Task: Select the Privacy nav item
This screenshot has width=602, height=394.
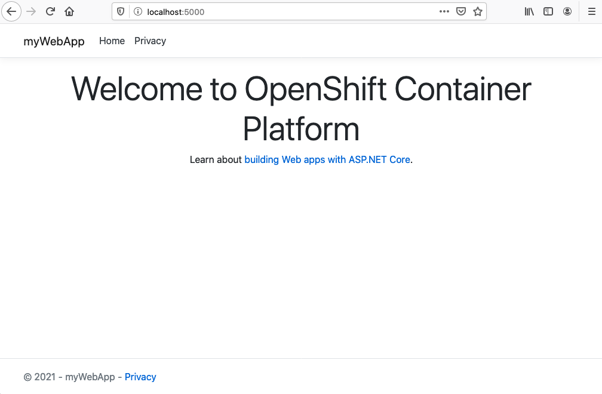Action: point(150,41)
